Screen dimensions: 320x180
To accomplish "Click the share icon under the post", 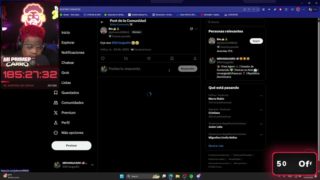I will tap(195, 58).
